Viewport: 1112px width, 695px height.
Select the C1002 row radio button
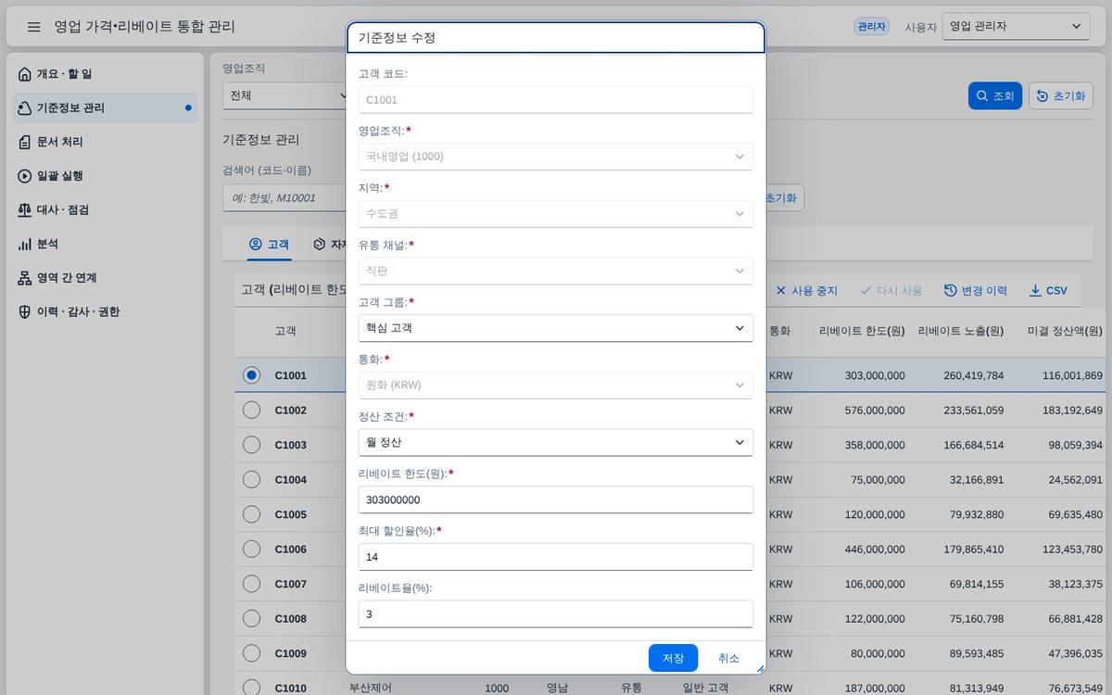coord(251,410)
